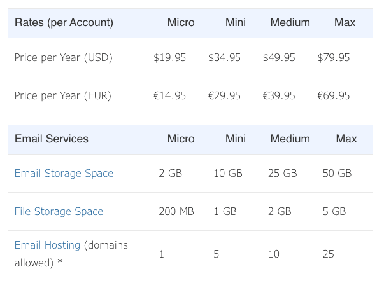Select the Micro column header in Rates

point(181,22)
